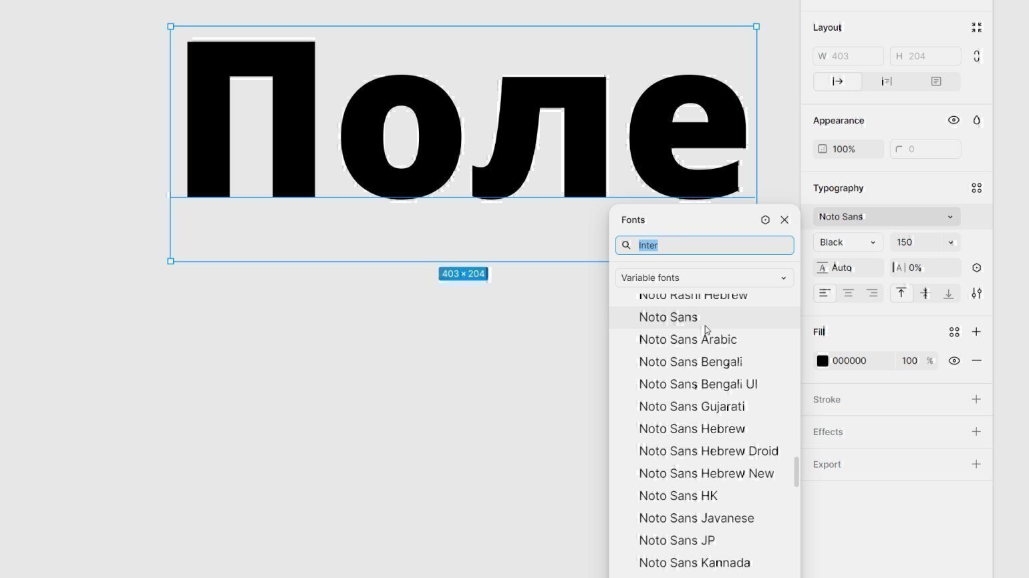Toggle constrain proportions lock
The image size is (1029, 578).
tap(976, 56)
